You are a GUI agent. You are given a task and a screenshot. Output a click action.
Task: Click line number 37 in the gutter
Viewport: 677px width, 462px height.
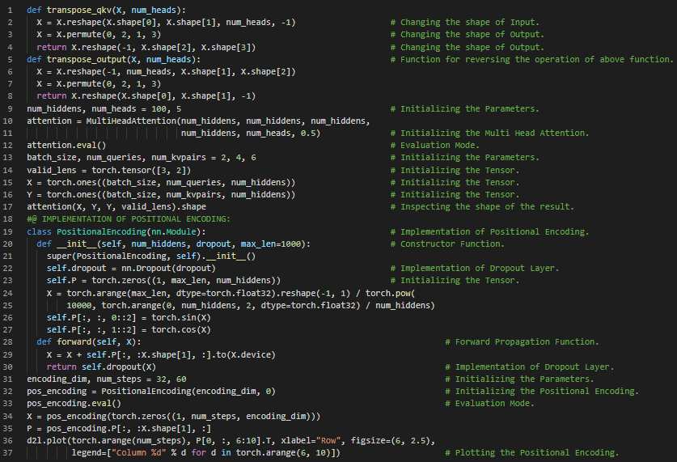click(10, 452)
